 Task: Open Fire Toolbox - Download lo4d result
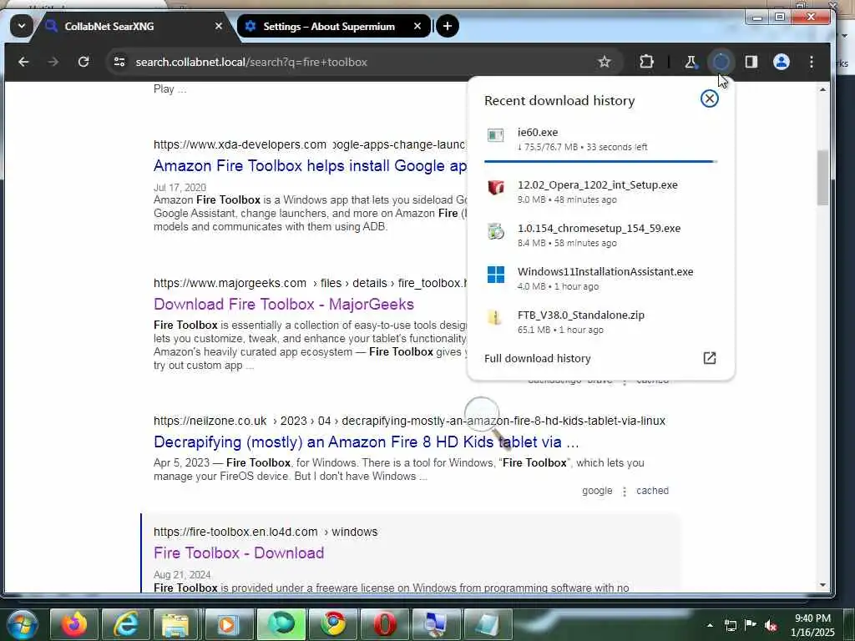tap(239, 553)
